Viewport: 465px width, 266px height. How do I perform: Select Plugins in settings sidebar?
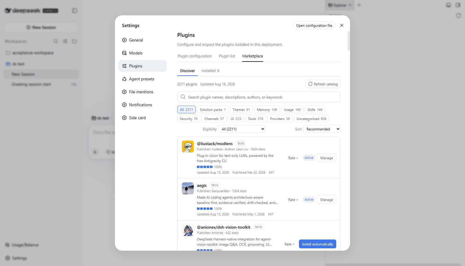(x=143, y=66)
